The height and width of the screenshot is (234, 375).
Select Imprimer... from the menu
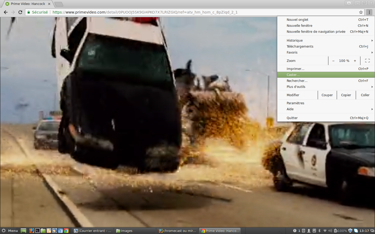pos(326,69)
